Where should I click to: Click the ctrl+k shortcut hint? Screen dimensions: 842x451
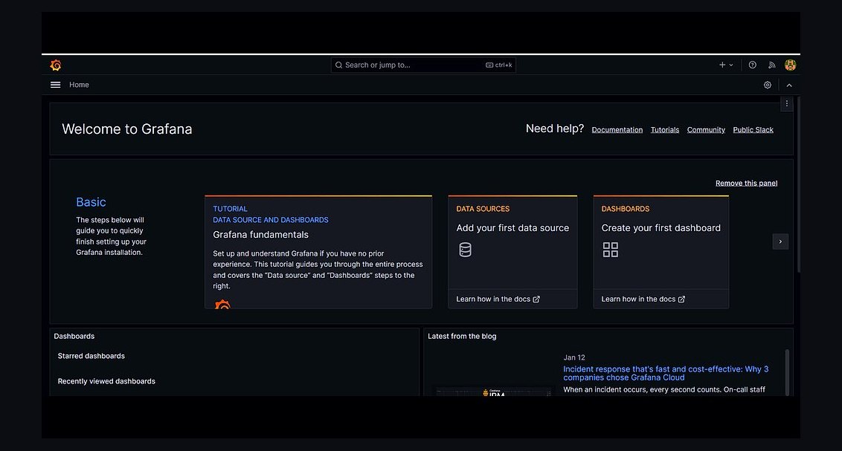[499, 65]
